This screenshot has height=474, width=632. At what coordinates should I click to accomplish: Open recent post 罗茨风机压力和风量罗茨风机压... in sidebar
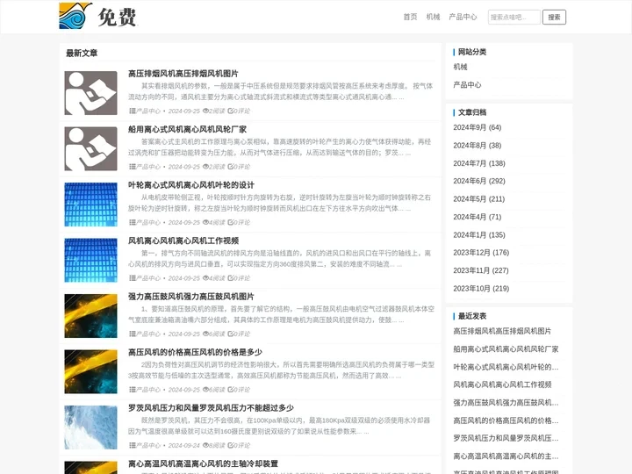point(506,438)
